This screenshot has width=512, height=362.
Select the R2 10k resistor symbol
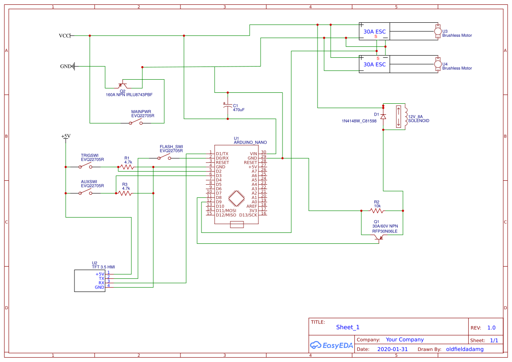[x=377, y=211]
